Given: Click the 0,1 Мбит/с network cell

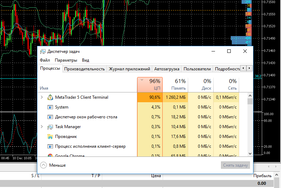Looking at the screenshot, I should [x=226, y=97].
